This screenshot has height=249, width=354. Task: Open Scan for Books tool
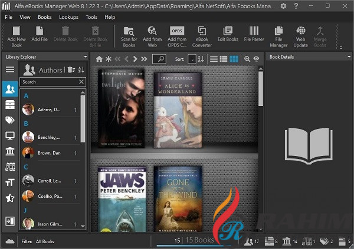[x=129, y=36]
